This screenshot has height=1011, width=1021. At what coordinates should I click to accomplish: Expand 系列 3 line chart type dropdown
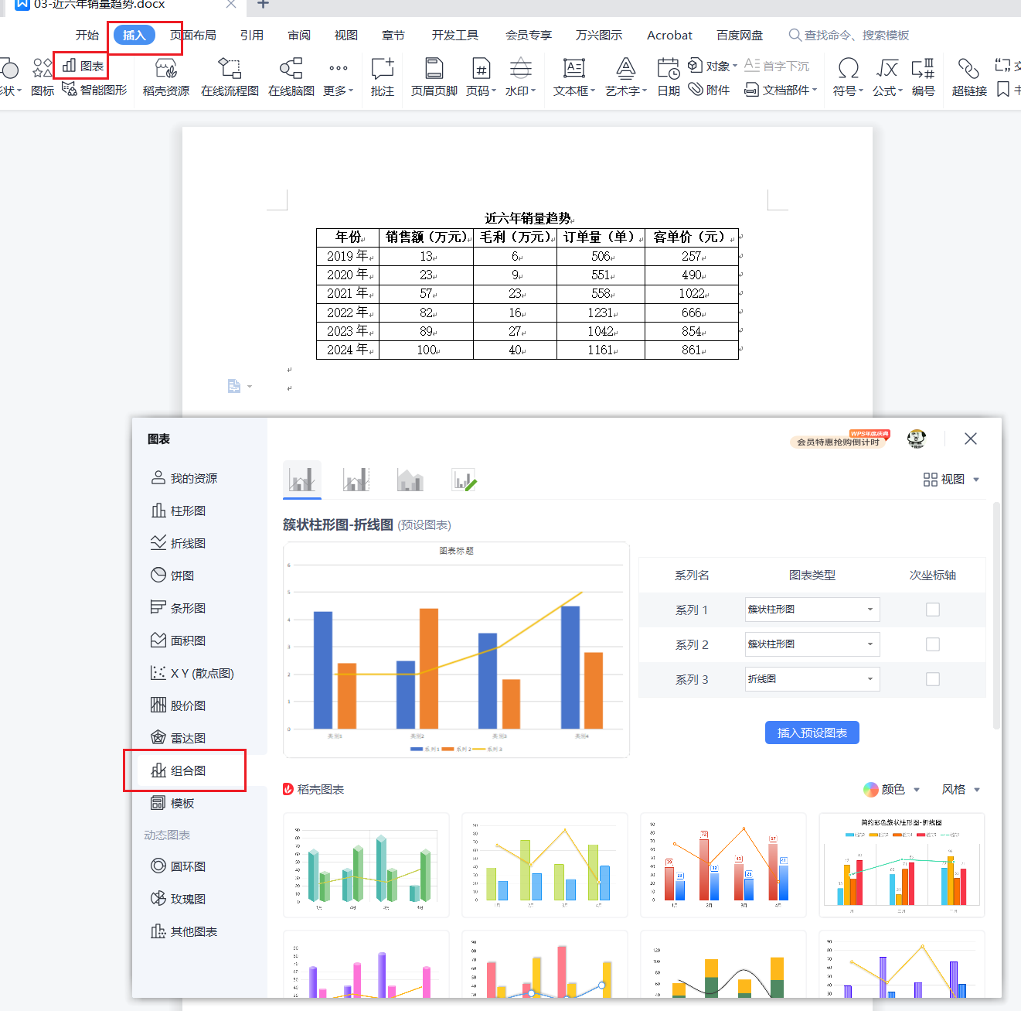pos(812,679)
